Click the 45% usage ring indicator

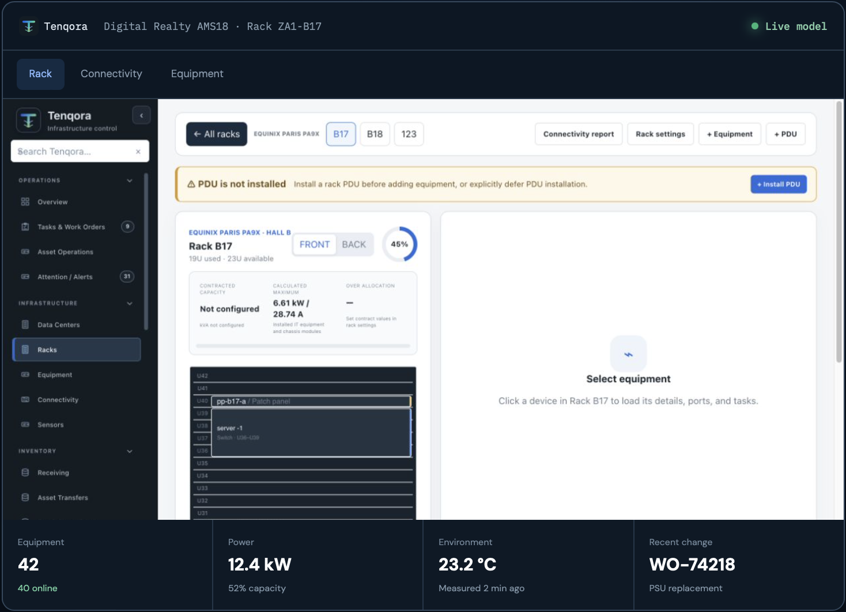pos(399,244)
